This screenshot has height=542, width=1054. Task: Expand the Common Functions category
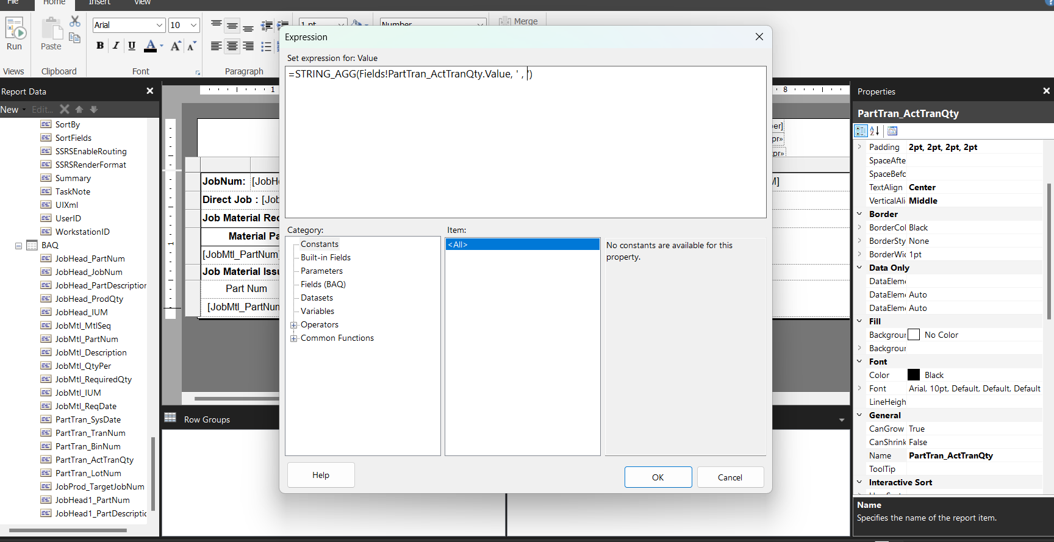click(x=293, y=338)
